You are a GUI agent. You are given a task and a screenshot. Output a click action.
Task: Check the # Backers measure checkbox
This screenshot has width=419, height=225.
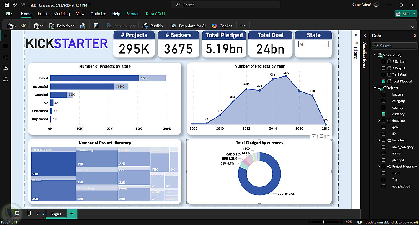coord(383,62)
